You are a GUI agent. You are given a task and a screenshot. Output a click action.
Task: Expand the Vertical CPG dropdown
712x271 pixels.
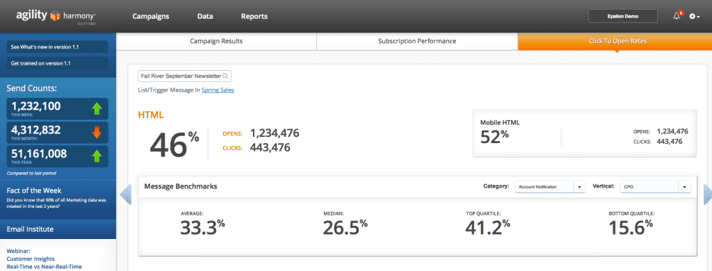tap(655, 186)
